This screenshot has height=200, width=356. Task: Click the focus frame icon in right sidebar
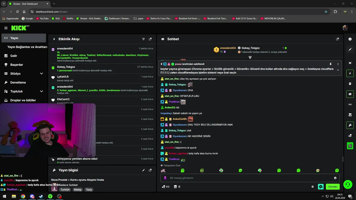point(350,63)
